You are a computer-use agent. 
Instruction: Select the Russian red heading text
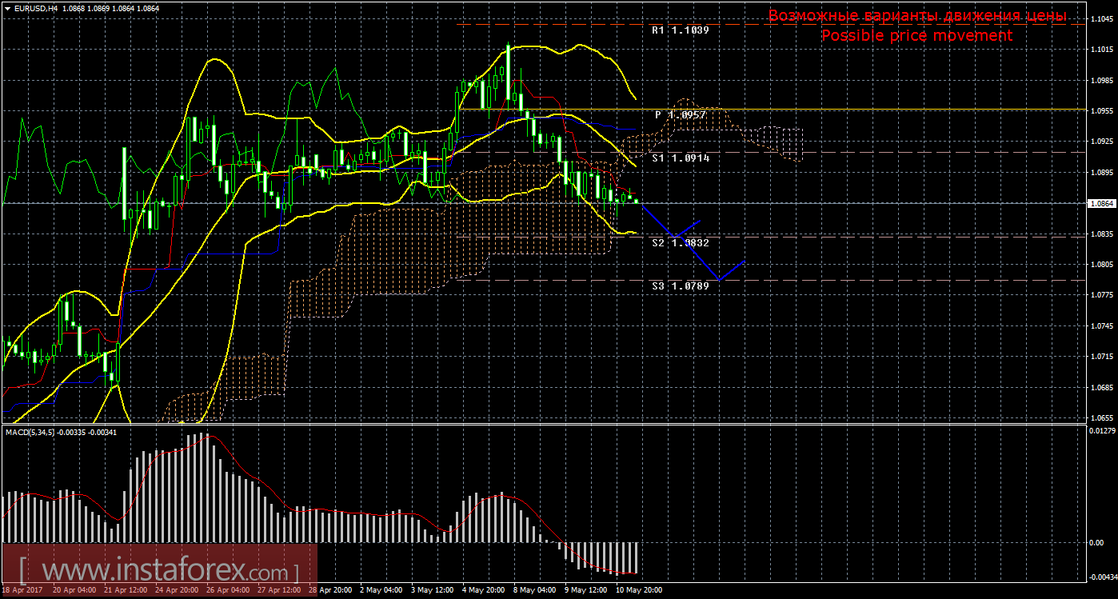coord(916,16)
